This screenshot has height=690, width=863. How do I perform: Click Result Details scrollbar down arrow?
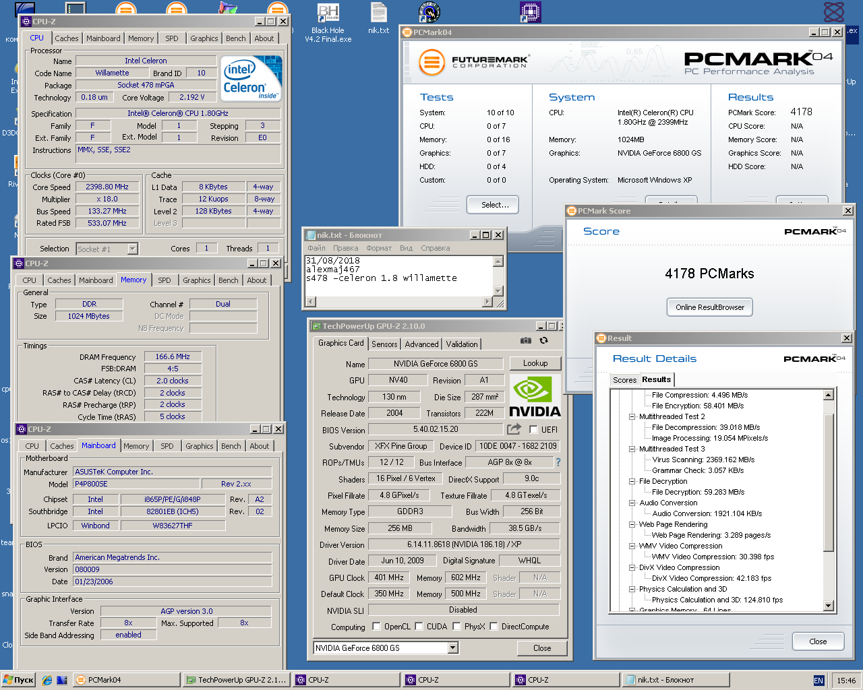pos(829,606)
